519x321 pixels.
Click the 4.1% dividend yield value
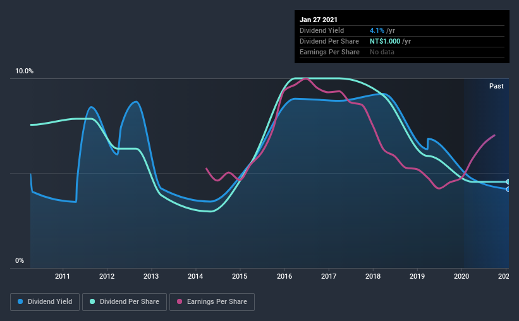pyautogui.click(x=377, y=30)
